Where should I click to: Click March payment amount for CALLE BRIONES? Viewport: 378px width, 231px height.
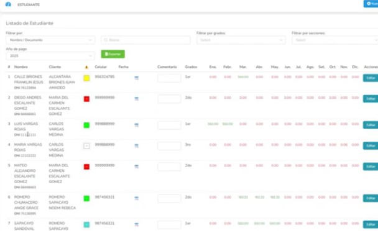pos(242,77)
